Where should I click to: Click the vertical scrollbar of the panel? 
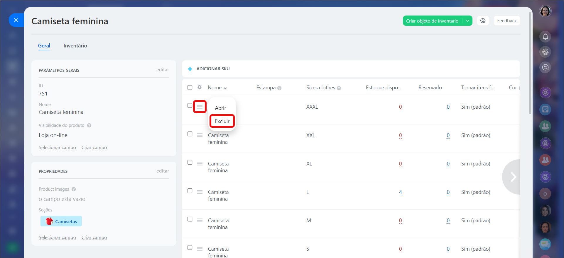(530, 63)
